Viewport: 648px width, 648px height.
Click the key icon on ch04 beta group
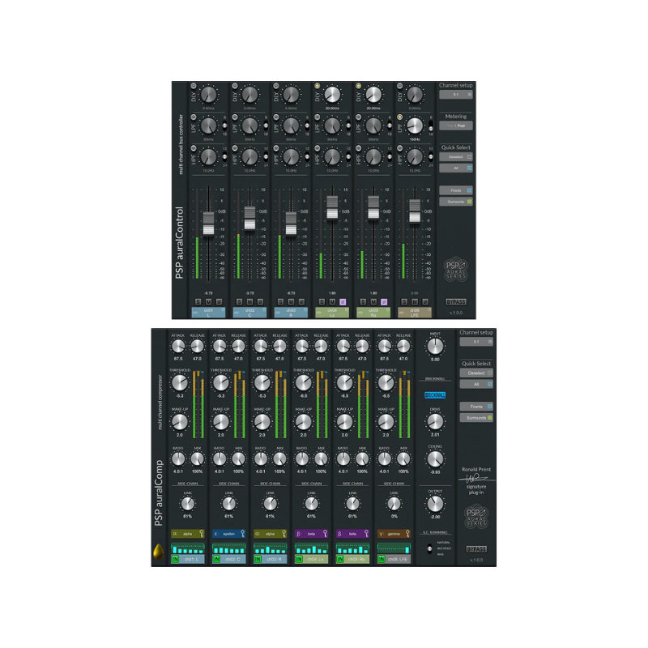(326, 534)
